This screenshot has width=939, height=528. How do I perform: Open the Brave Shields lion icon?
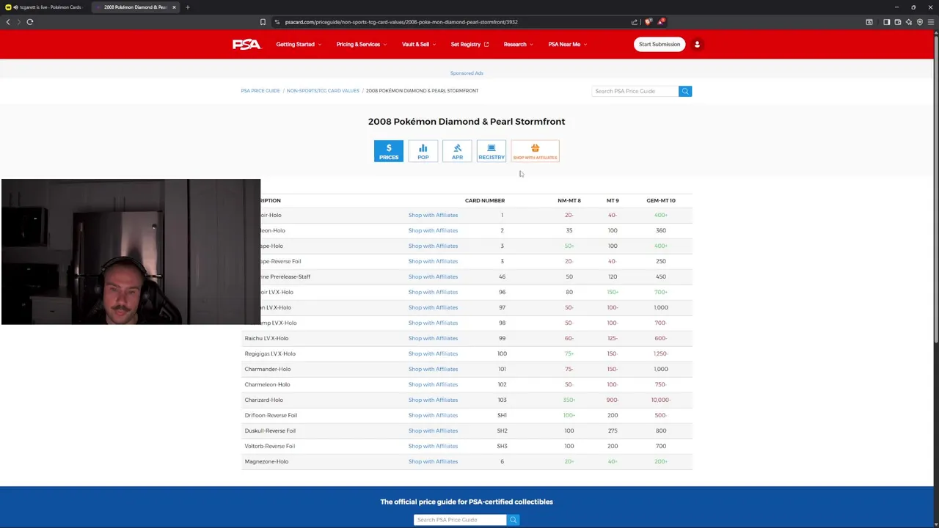pyautogui.click(x=648, y=22)
